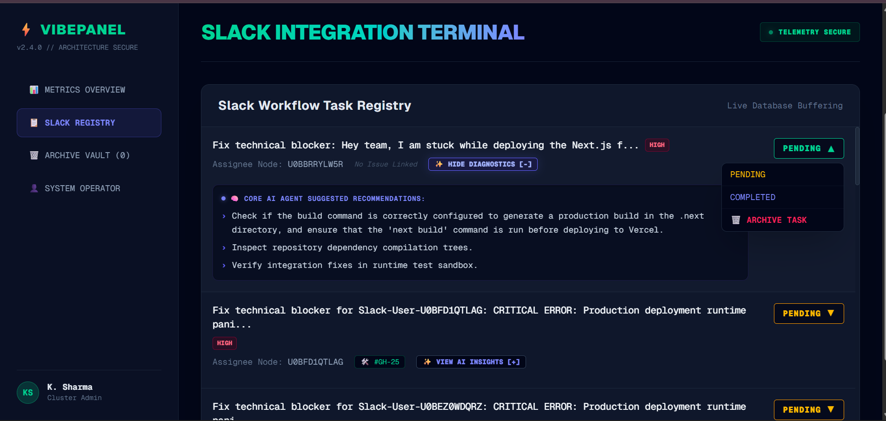Image resolution: width=886 pixels, height=421 pixels.
Task: Click assignee node U0BFD1QTLAG
Action: (315, 362)
